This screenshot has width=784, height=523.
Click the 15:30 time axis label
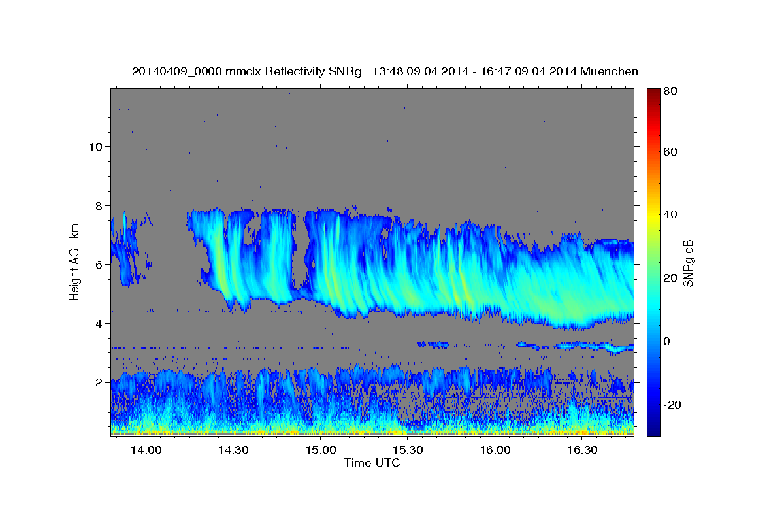[408, 450]
